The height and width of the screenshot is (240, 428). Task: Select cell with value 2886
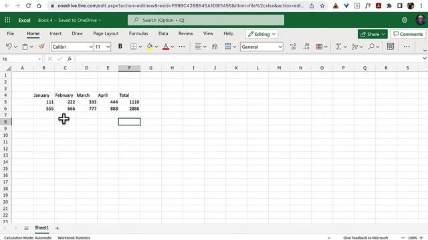pyautogui.click(x=129, y=109)
